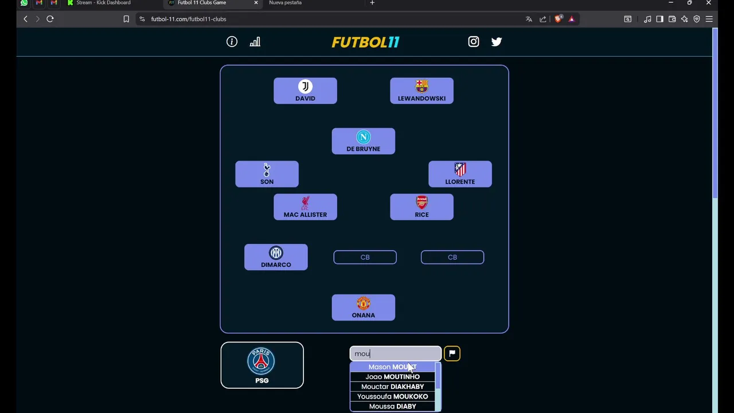Open Brave Wallet icon
Image resolution: width=734 pixels, height=413 pixels.
point(672,19)
